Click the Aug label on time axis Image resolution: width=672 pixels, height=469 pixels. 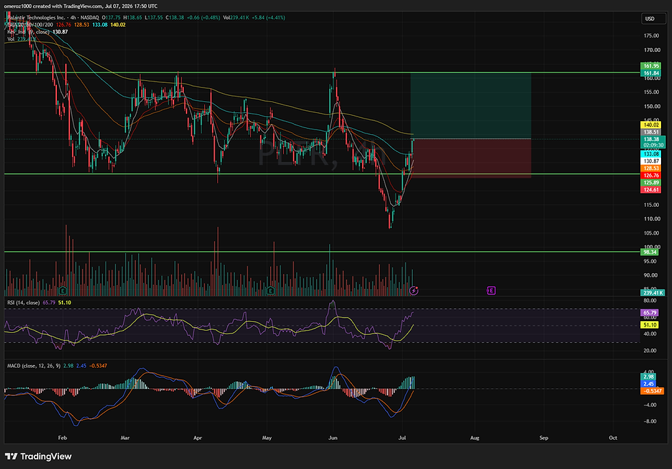(475, 438)
